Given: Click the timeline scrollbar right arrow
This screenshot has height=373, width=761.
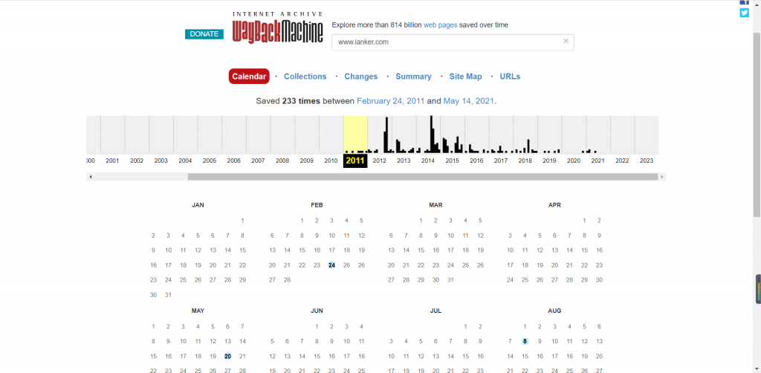Looking at the screenshot, I should coord(662,177).
